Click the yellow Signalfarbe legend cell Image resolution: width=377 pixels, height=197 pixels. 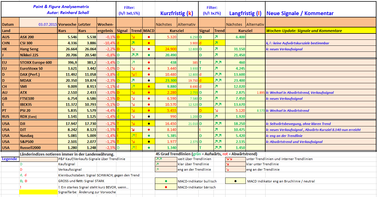38,192
